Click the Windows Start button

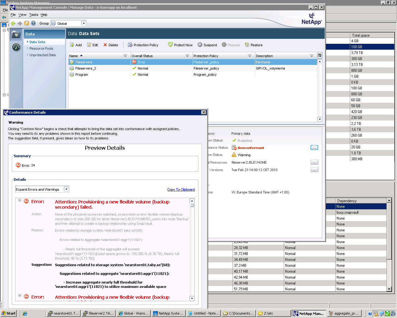[9, 313]
